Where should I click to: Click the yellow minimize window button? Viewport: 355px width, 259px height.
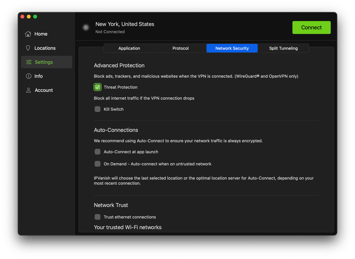(29, 17)
